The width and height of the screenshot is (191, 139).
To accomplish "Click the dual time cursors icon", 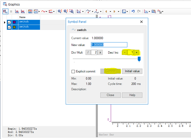I will point(23,11).
